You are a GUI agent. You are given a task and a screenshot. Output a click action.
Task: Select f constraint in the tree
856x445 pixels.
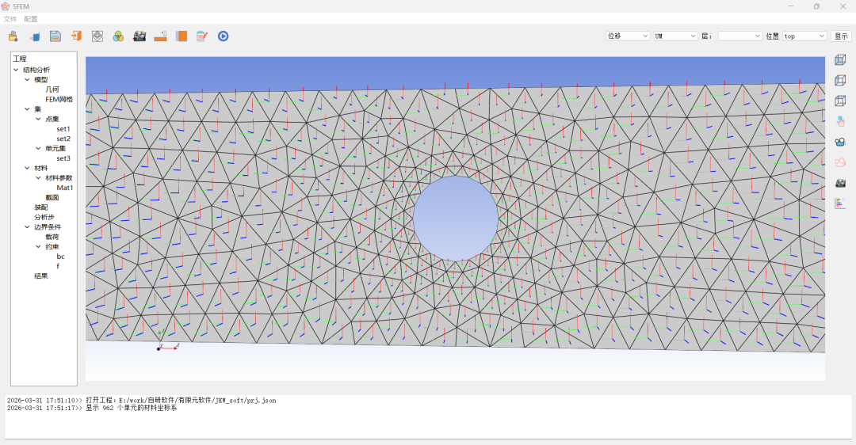pyautogui.click(x=58, y=266)
